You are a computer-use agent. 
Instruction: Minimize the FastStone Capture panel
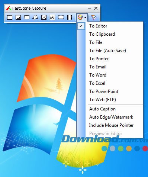click(x=89, y=9)
